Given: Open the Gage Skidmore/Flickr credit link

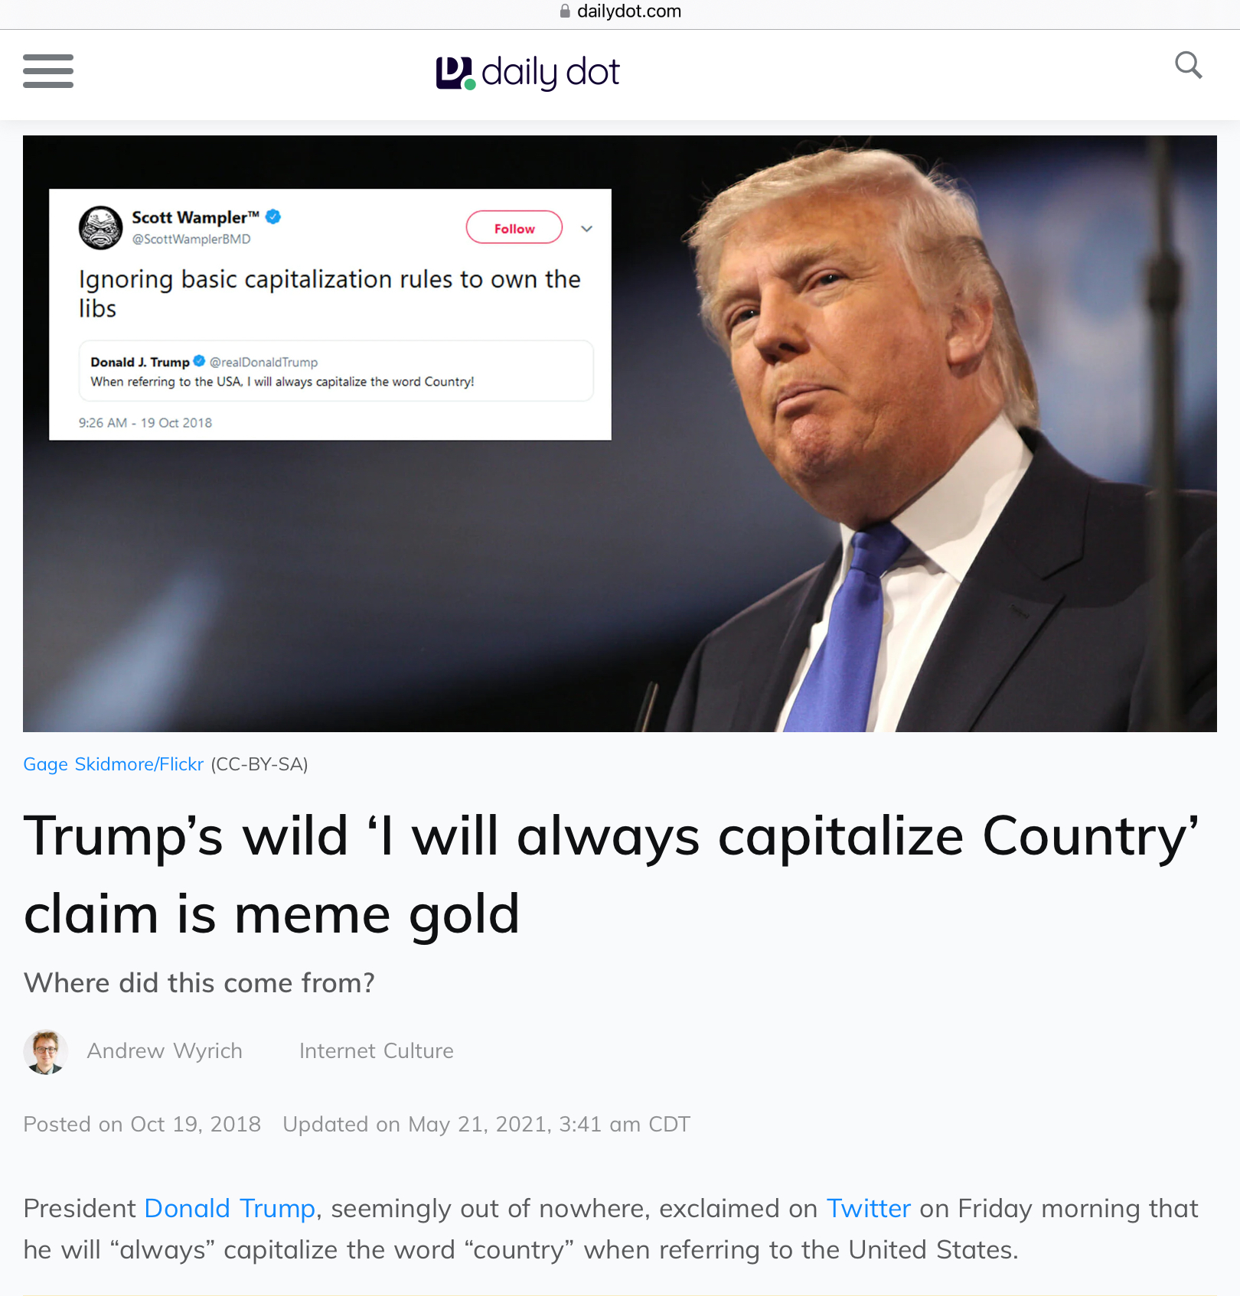Looking at the screenshot, I should [x=113, y=764].
